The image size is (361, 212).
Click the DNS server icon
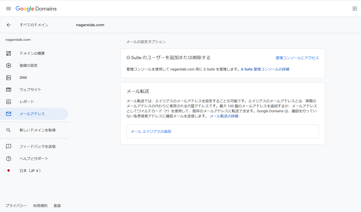point(9,78)
